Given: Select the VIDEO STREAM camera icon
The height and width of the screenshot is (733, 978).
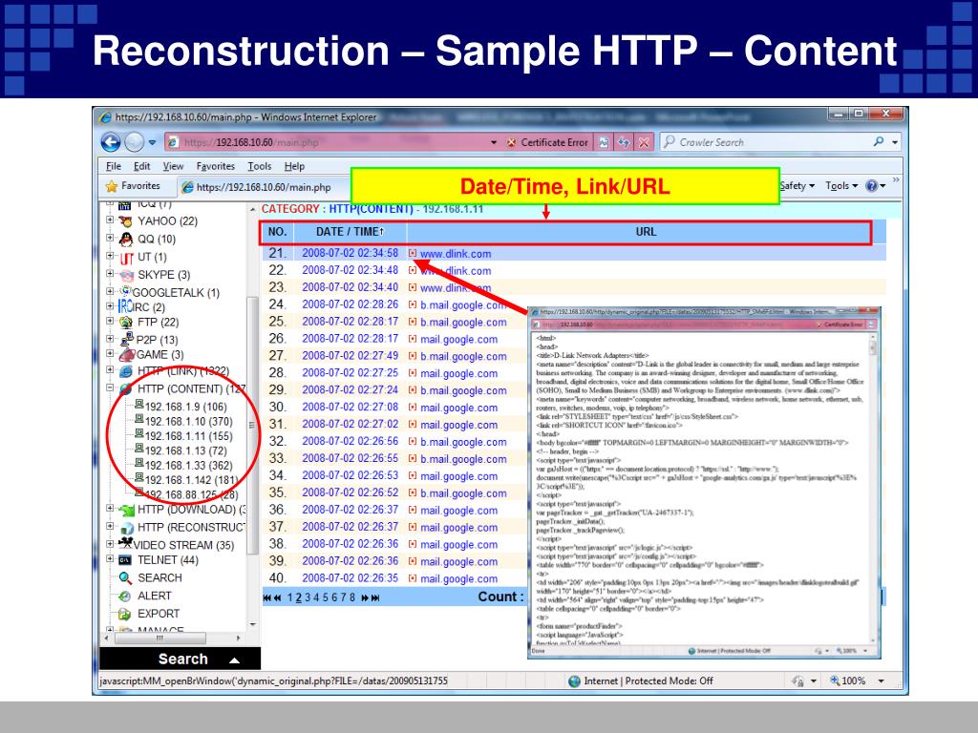Looking at the screenshot, I should (x=125, y=543).
